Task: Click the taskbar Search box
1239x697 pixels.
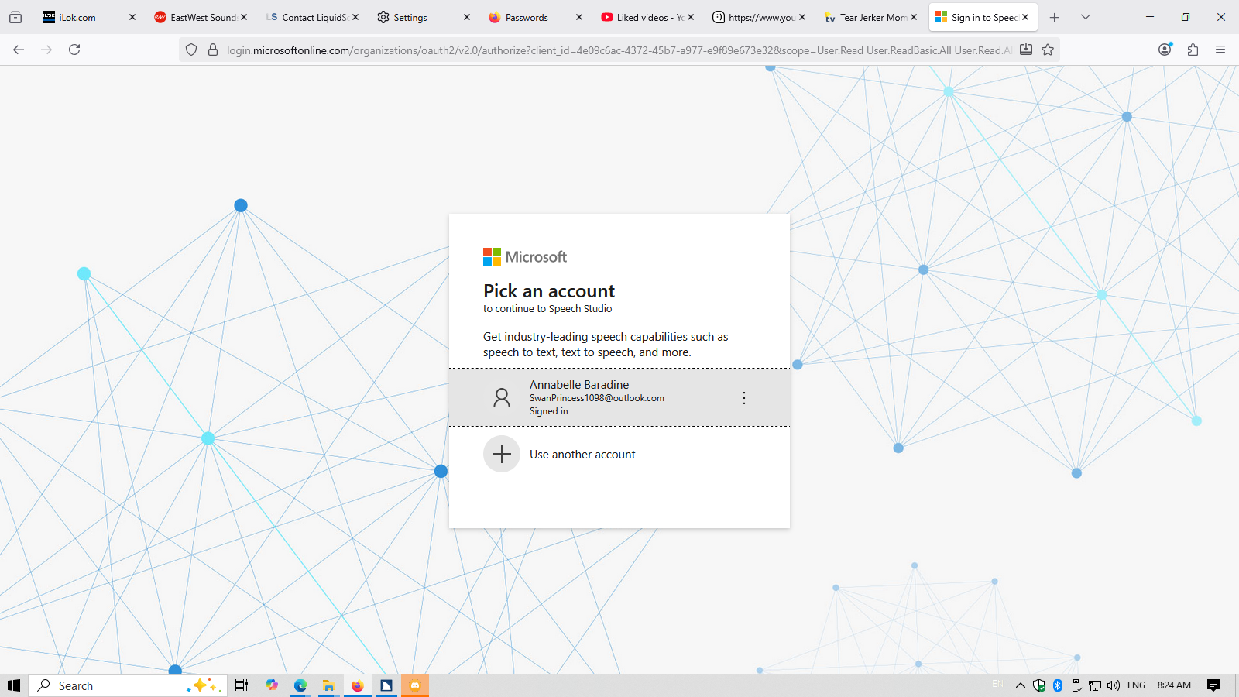Action: pyautogui.click(x=128, y=685)
